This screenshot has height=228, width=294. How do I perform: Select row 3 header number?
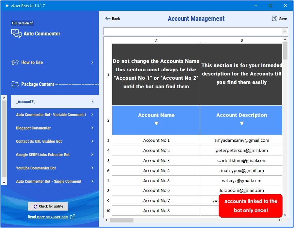click(x=108, y=141)
